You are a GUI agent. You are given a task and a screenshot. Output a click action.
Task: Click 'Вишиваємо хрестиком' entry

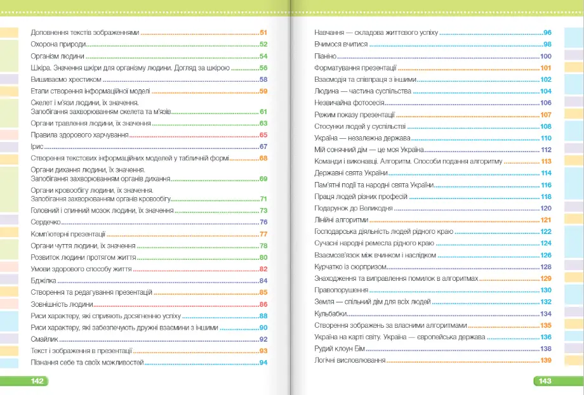click(x=66, y=79)
